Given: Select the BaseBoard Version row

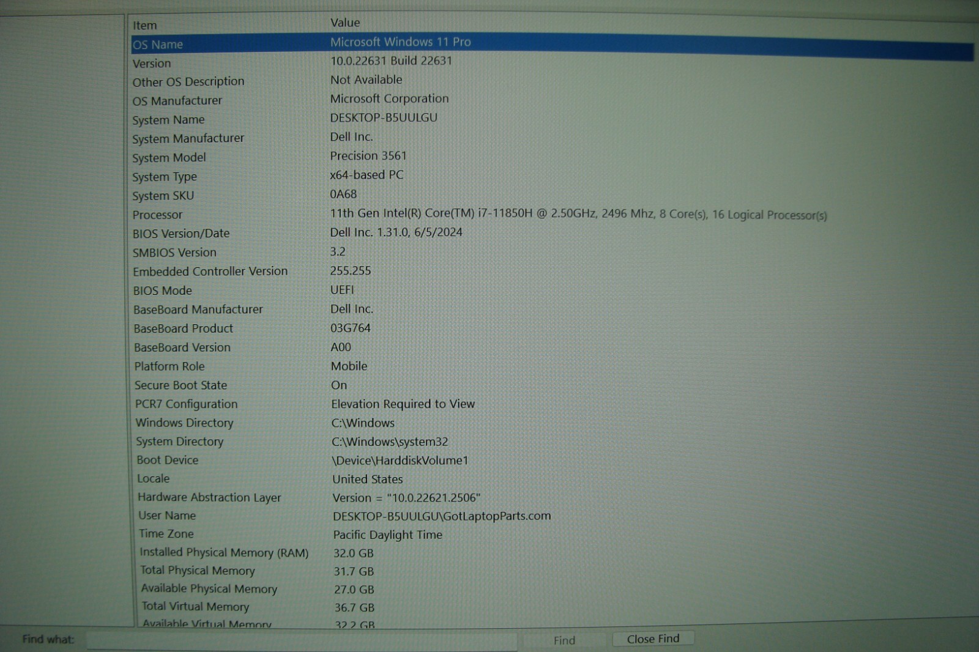Looking at the screenshot, I should (x=182, y=347).
